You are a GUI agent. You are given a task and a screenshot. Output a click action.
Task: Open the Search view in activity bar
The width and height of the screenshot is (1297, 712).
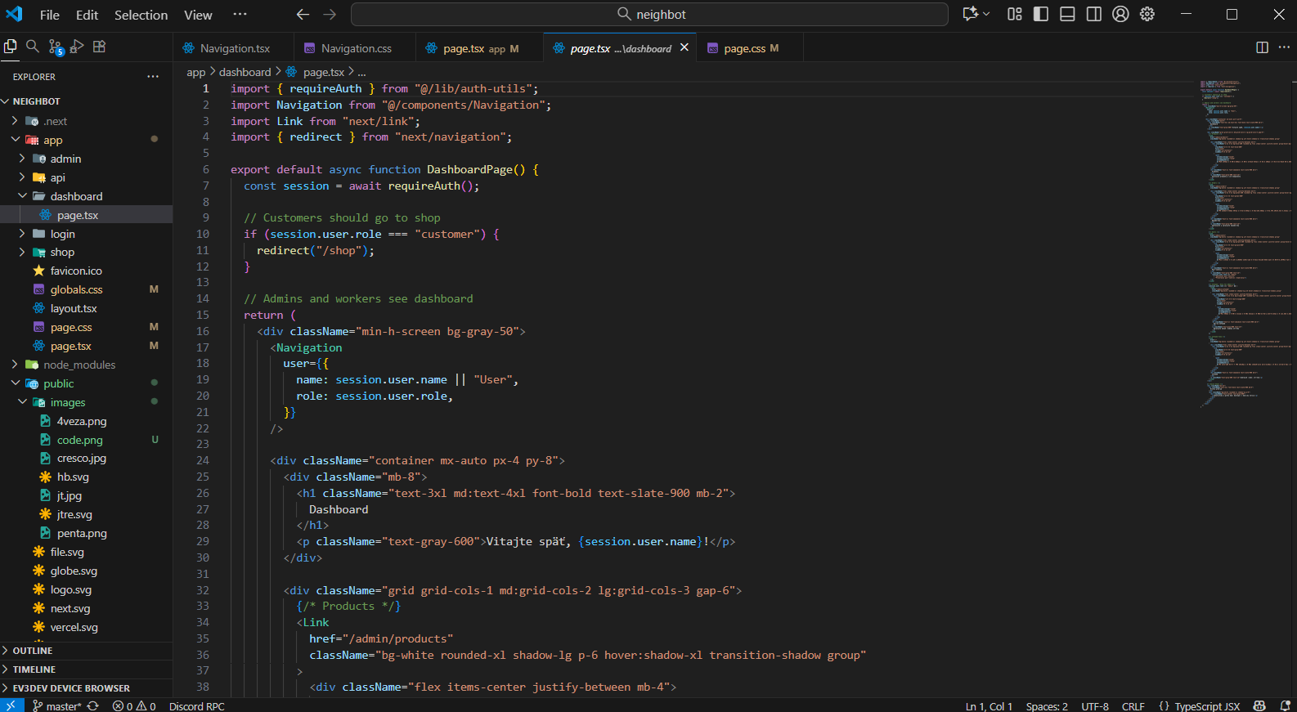point(33,47)
